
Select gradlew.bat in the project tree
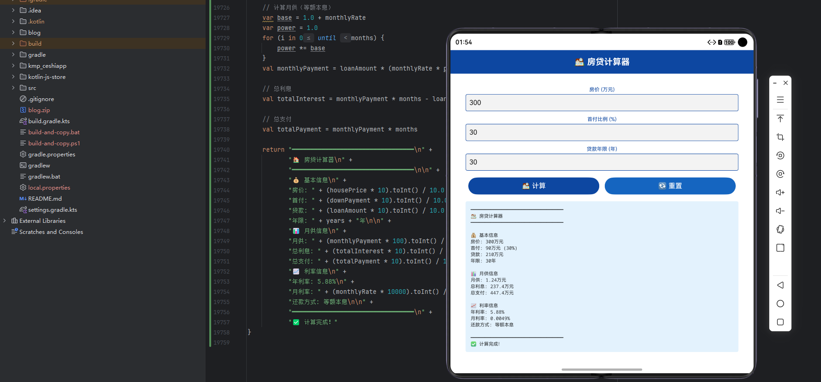[x=44, y=177]
